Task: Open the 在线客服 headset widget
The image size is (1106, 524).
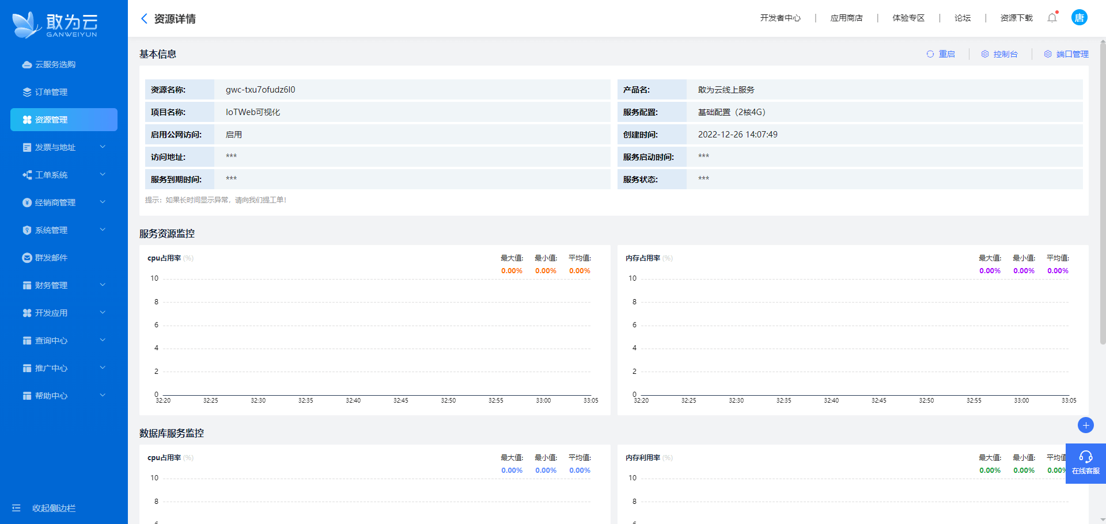Action: pos(1085,463)
